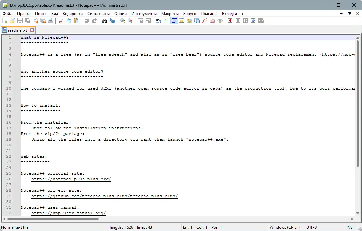Click the vertical scrollbar down arrow
This screenshot has width=362, height=231.
tap(358, 213)
